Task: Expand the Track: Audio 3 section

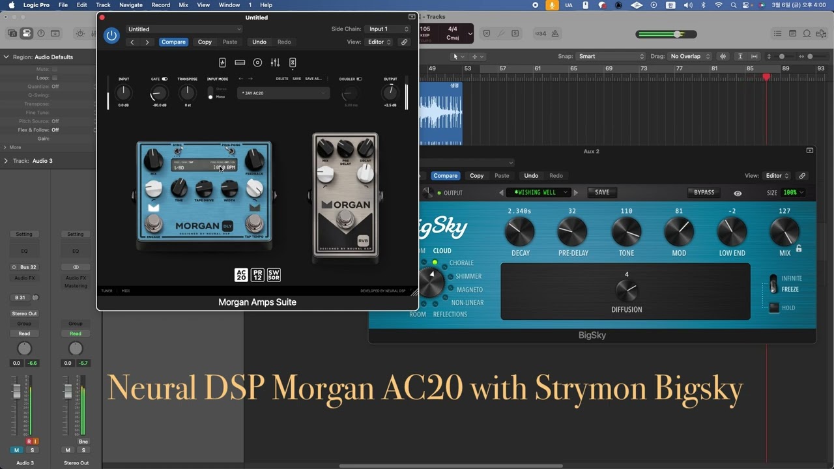Action: (7, 161)
